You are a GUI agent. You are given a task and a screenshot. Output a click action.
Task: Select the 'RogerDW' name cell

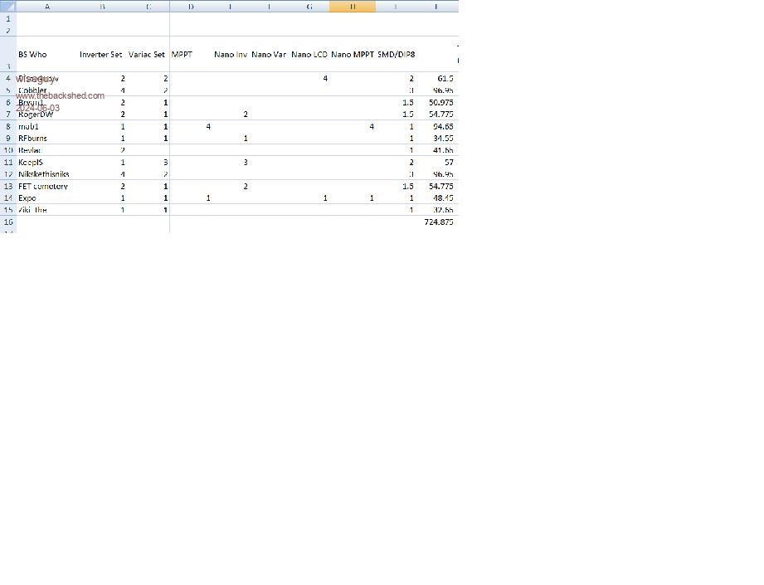click(x=36, y=114)
